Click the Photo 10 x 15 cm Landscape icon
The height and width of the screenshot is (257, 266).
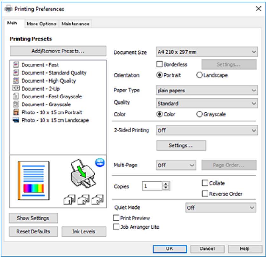[x=16, y=120]
